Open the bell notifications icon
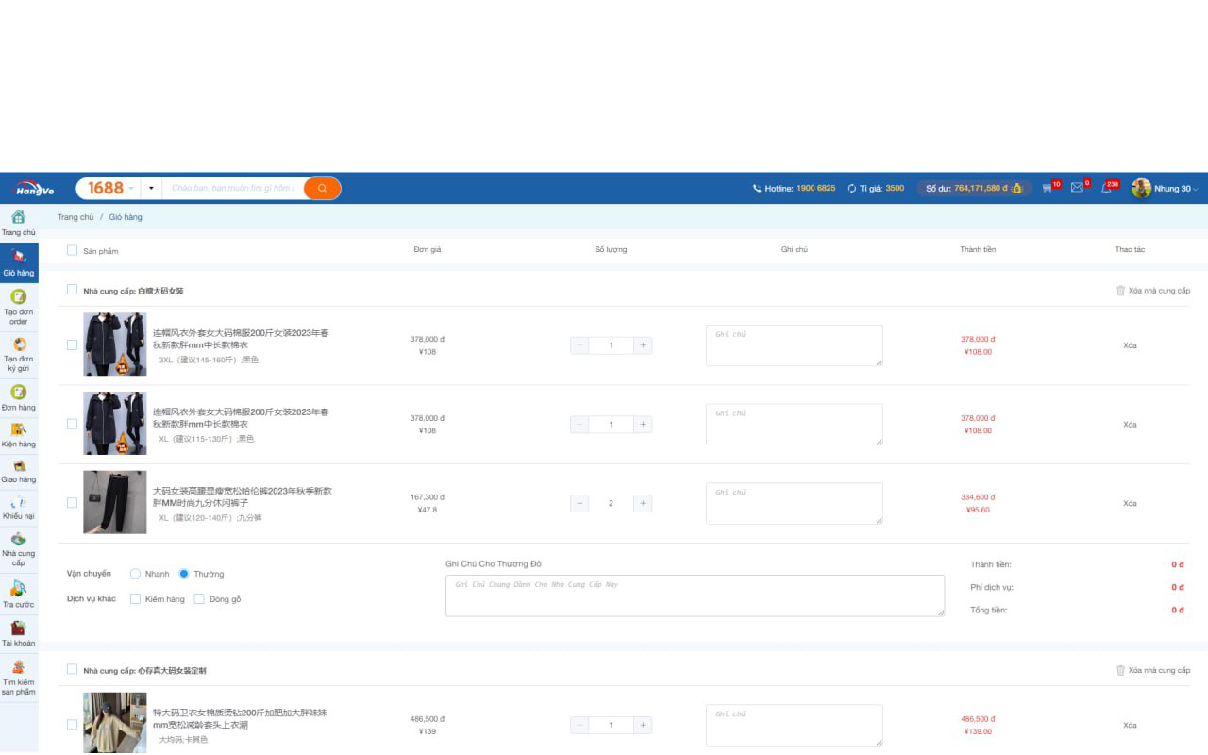This screenshot has width=1208, height=755. (1106, 188)
